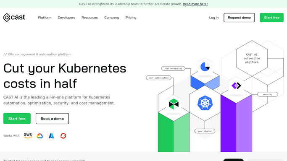Click the blue pie chart icon
This screenshot has height=161, width=287.
[205, 67]
